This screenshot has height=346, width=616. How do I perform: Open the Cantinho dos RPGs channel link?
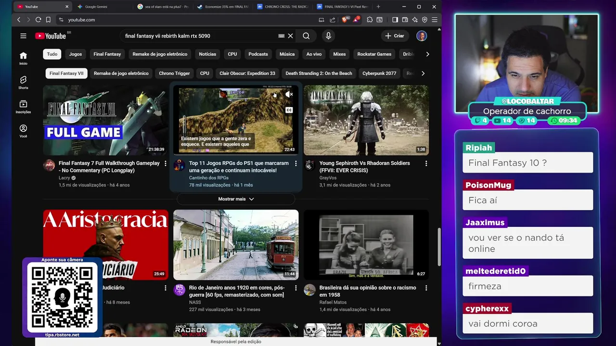click(209, 178)
